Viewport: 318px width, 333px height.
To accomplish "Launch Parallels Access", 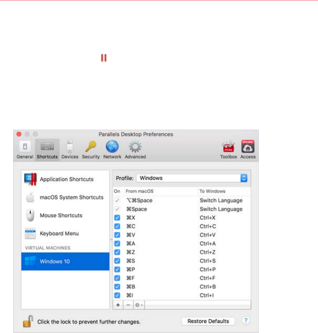I will coord(248,150).
